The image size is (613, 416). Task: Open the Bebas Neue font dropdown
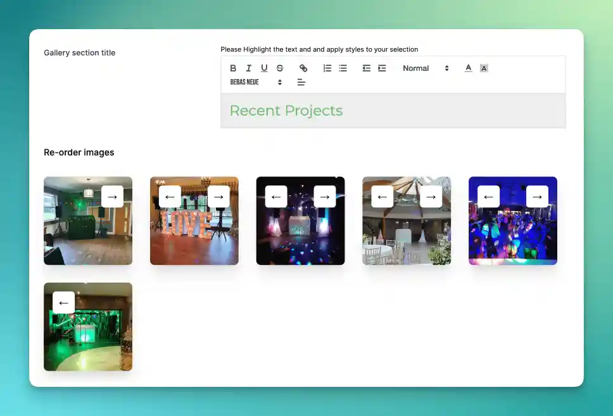coord(256,82)
